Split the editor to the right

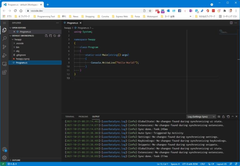coord(231,23)
